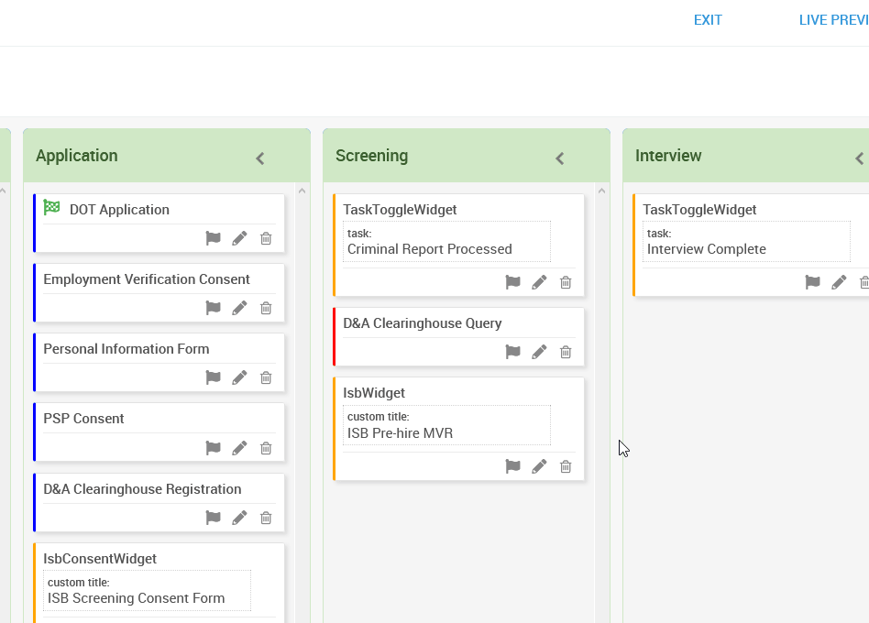Click the EXIT link
Screen dimensions: 869x623
click(x=708, y=20)
